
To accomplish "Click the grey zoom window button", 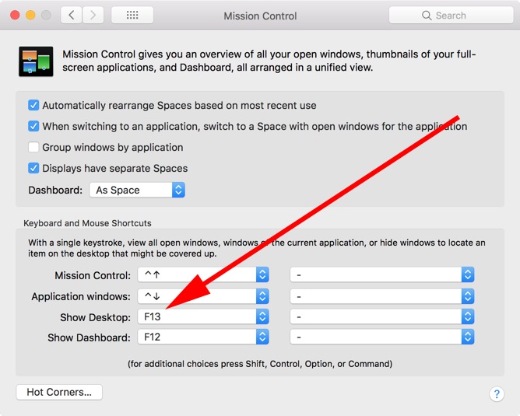I will click(x=46, y=16).
